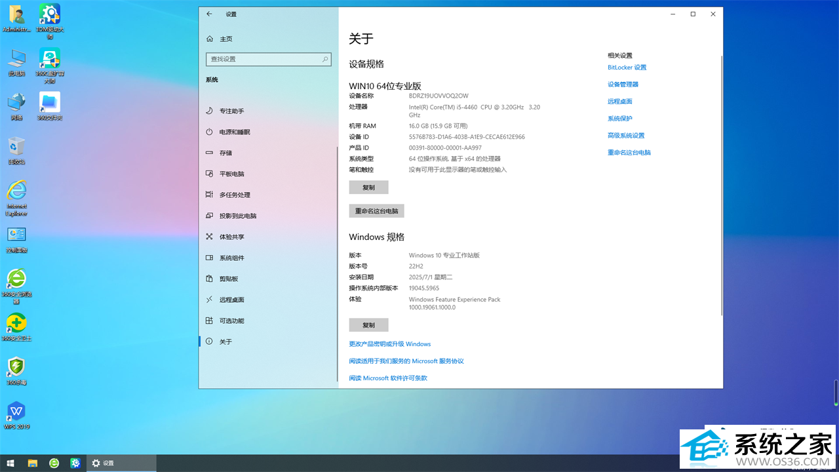Screen dimensions: 839x472
Task: Select 投影到此电脑 in the sidebar
Action: click(x=269, y=216)
